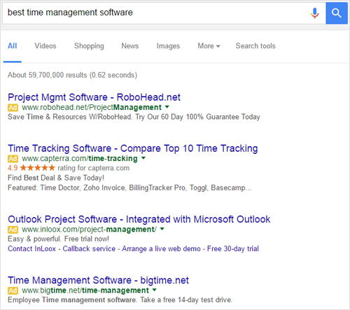The width and height of the screenshot is (350, 310).
Task: Click the 4.9 rating number
Action: pyautogui.click(x=13, y=168)
